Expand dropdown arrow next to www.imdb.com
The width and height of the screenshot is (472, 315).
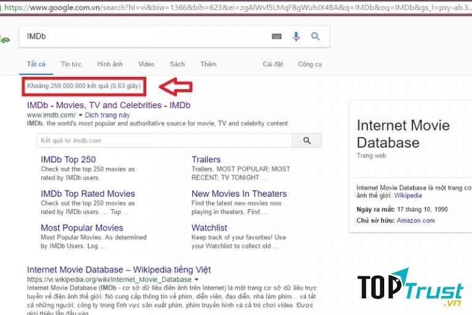(81, 115)
